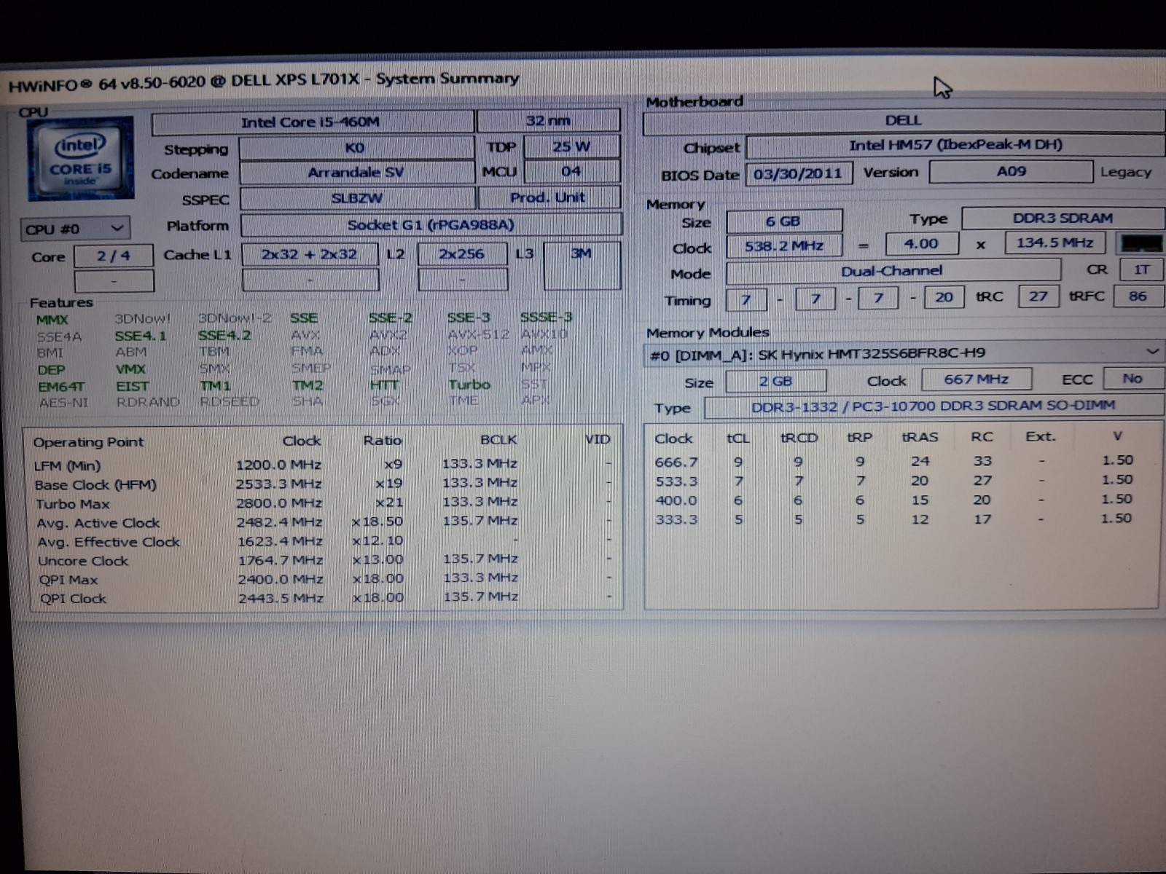Select the Avg. Effective Clock row

coord(323,541)
